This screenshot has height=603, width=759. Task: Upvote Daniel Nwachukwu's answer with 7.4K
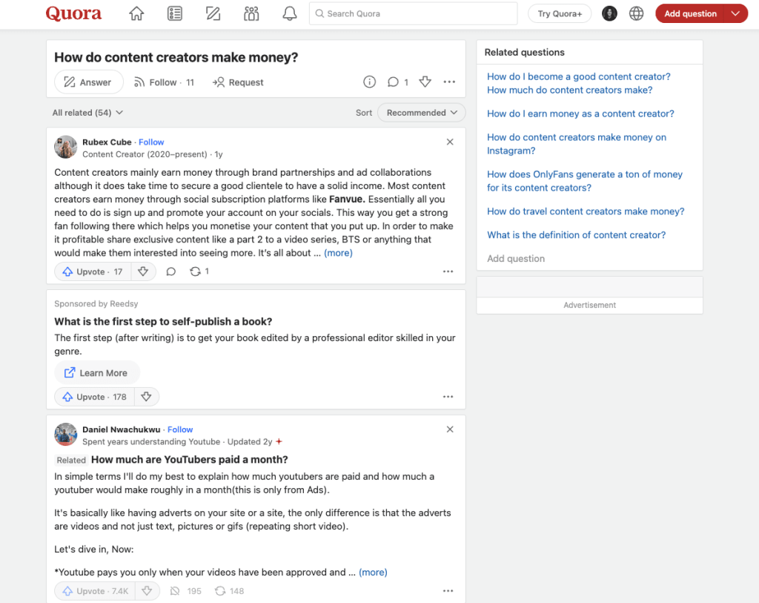coord(96,591)
